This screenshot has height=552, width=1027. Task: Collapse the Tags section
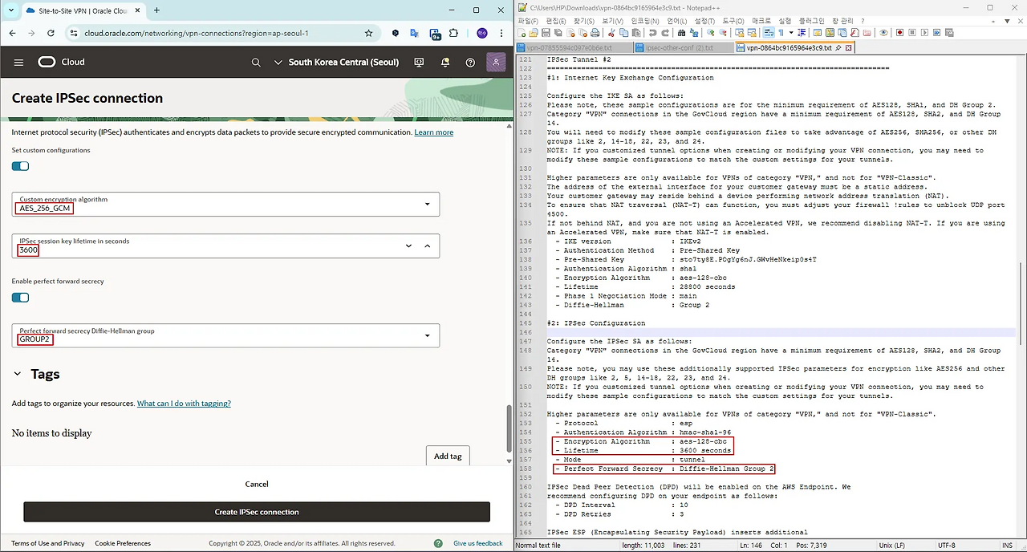click(x=18, y=374)
